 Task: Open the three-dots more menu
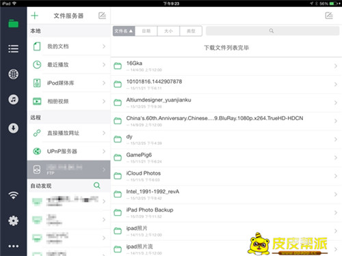pos(14,246)
